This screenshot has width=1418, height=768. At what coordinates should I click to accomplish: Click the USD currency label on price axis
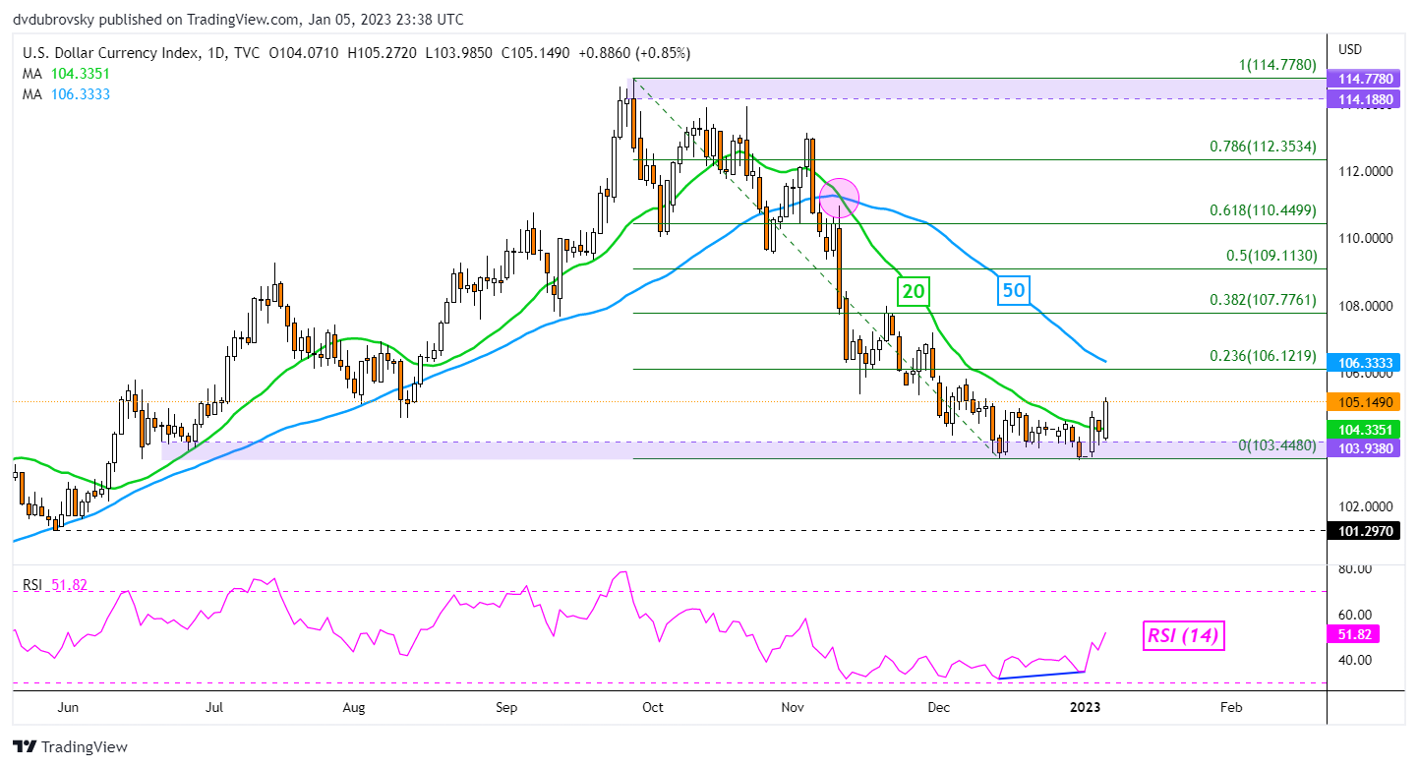point(1349,49)
